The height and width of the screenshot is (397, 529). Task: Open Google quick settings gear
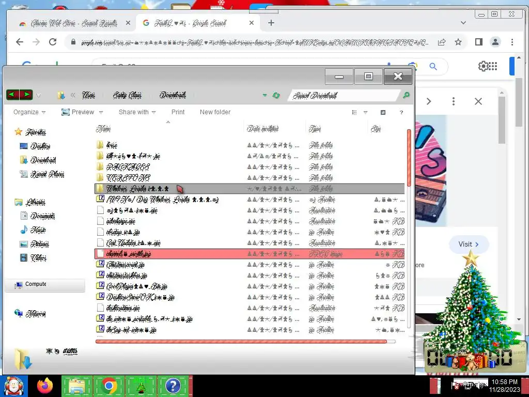[483, 66]
